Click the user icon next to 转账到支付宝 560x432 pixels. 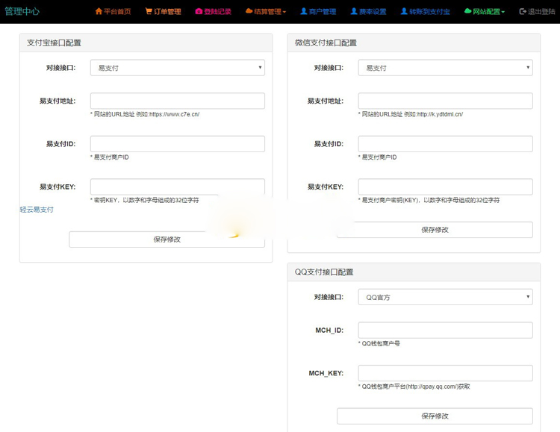point(404,12)
